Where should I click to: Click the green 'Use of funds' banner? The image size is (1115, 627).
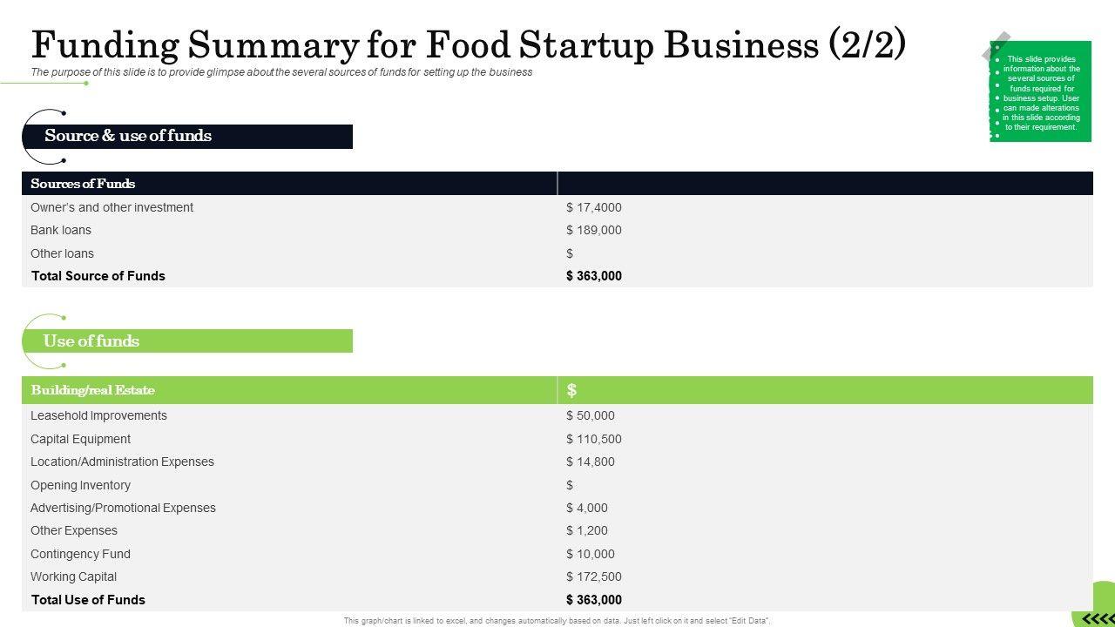point(91,341)
